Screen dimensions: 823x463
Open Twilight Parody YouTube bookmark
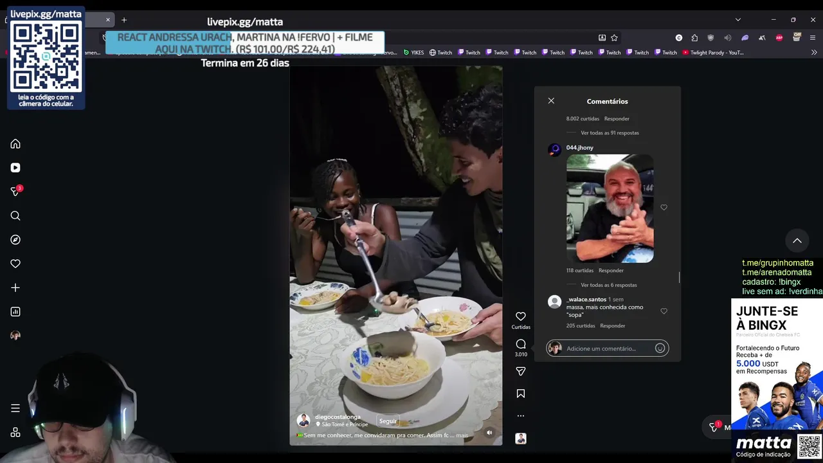point(713,53)
